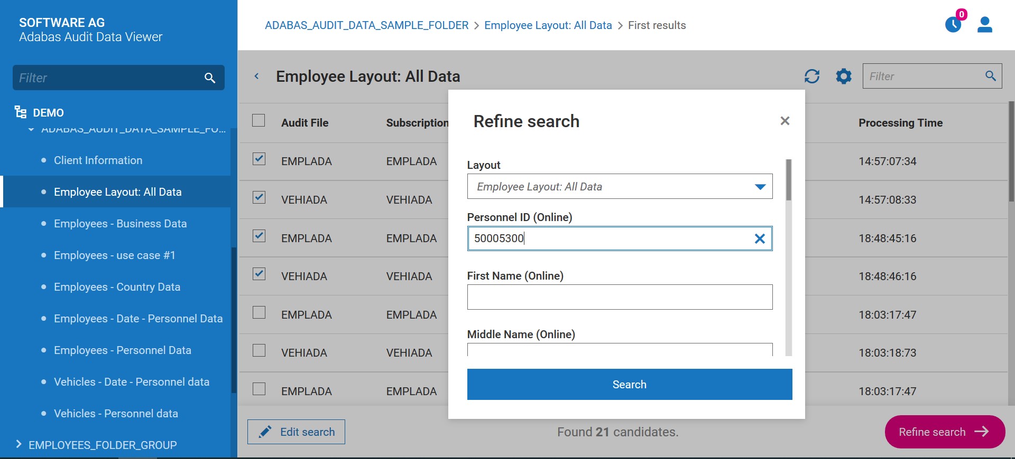This screenshot has height=459, width=1015.
Task: Click the Software AG Adabas Audit Data Viewer title
Action: pyautogui.click(x=90, y=30)
